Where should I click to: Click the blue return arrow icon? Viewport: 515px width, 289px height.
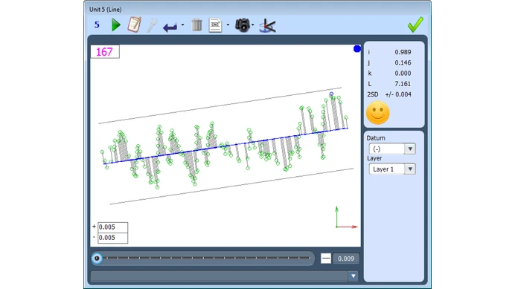coord(170,27)
